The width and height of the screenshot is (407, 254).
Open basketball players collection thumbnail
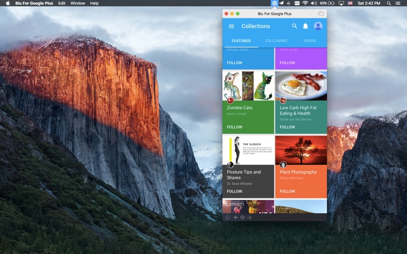tap(248, 207)
